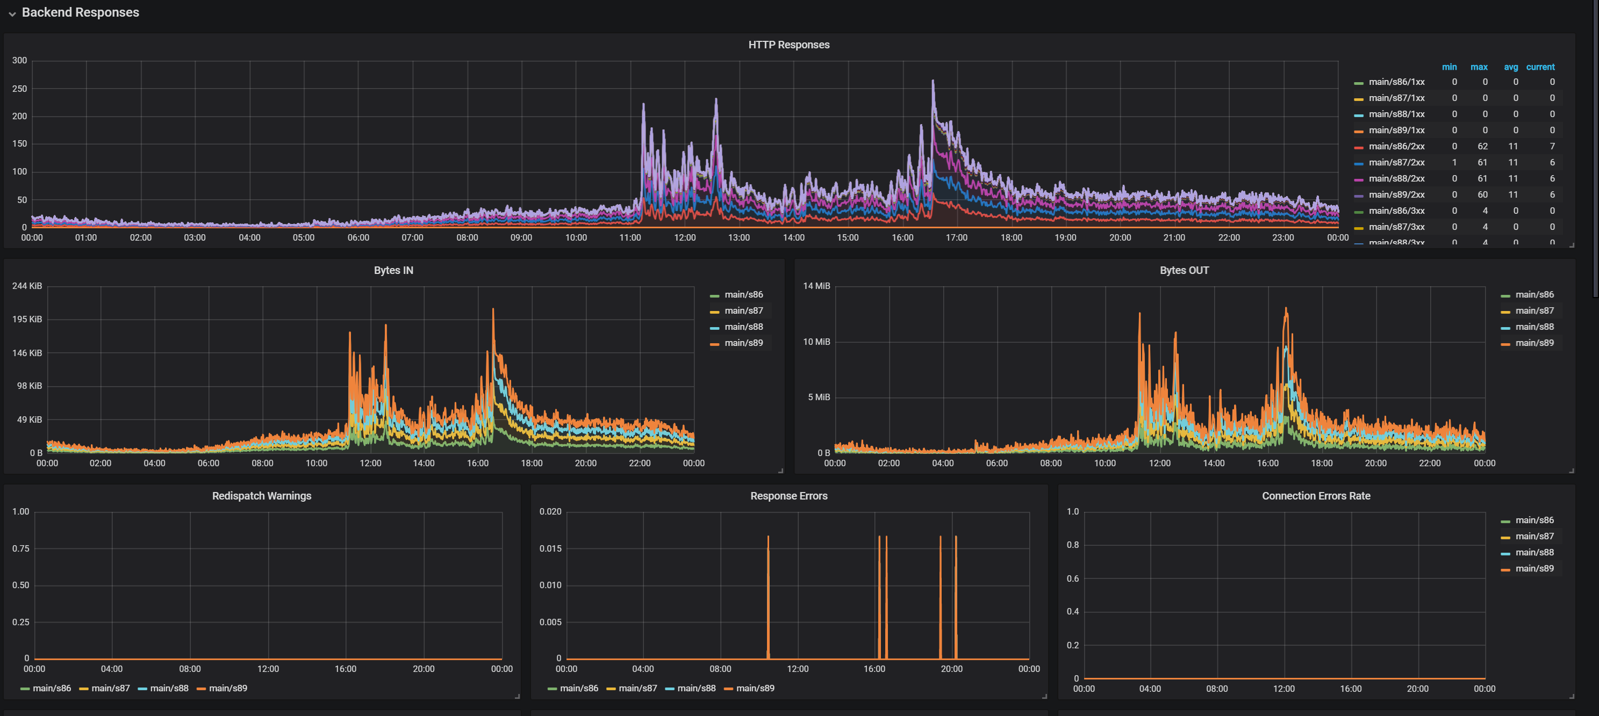This screenshot has height=716, width=1599.
Task: Click color swatch of main/s88/2xx legend entry
Action: point(1359,179)
